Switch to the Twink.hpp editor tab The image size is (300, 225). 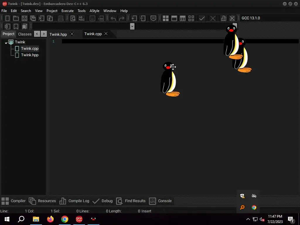[58, 34]
